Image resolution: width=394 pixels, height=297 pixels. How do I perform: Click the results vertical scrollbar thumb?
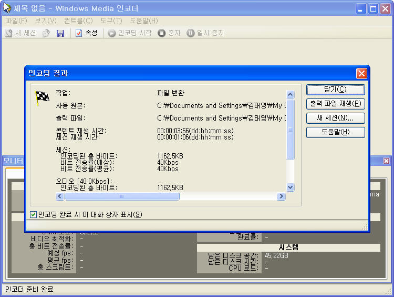coord(290,130)
